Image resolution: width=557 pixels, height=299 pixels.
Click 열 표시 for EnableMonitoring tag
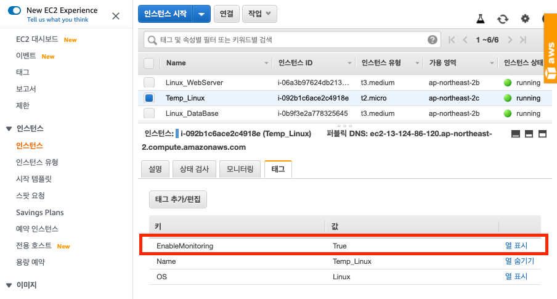516,245
